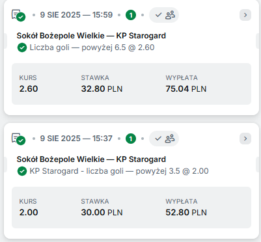The image size is (261, 242).
Task: Select the KP Starogard liczba goli powyżej 3.5 selection
Action: point(119,171)
